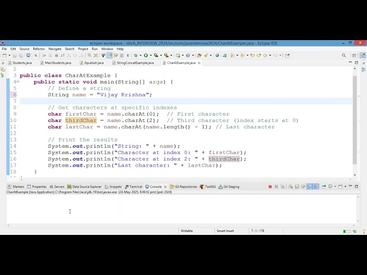Screen dimensions: 367x275
Task: Open the Project menu
Action: 83,49
